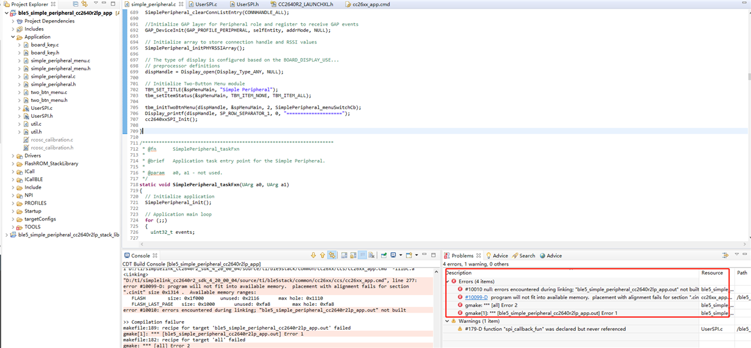751x348 pixels.
Task: Expand the targetConfigs folder
Action: click(13, 219)
